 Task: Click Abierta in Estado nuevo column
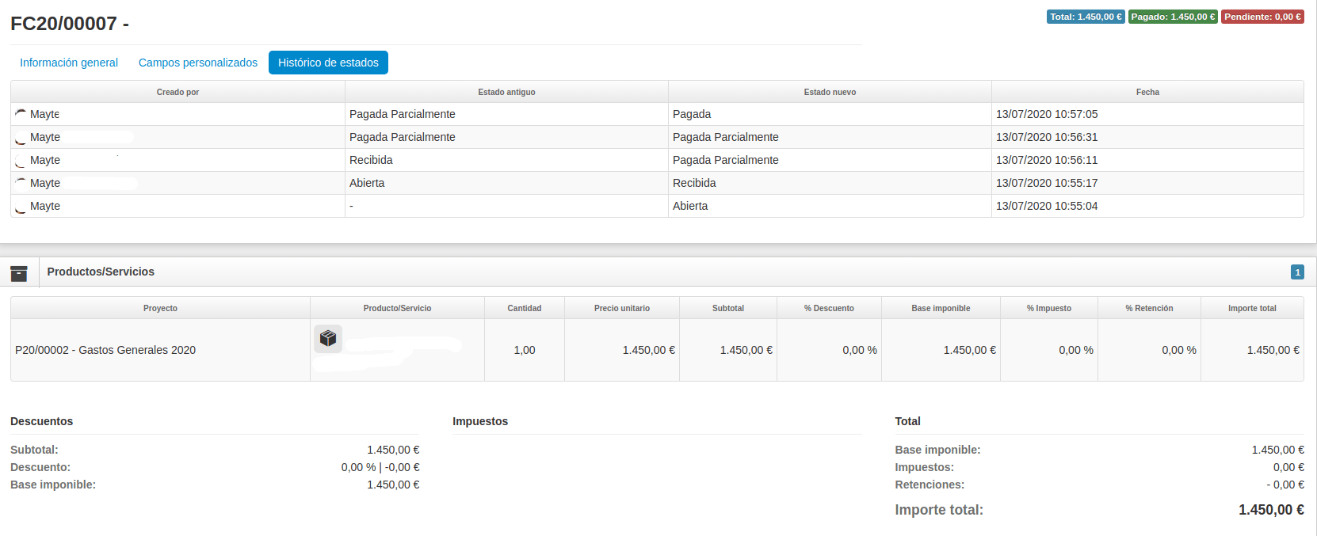[690, 206]
